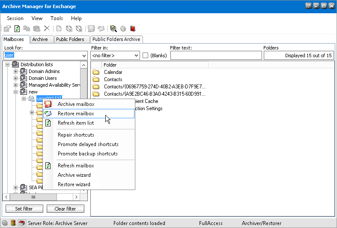Click the Set filter button
Screen dimensions: 337x228
[x=24, y=209]
